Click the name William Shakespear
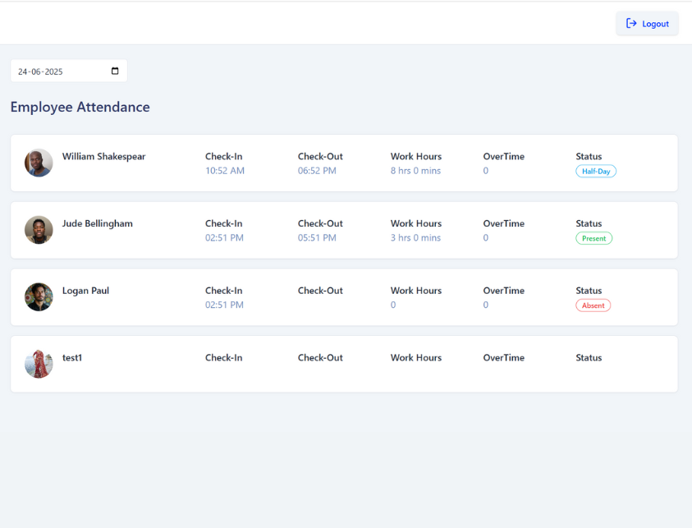 pyautogui.click(x=103, y=156)
